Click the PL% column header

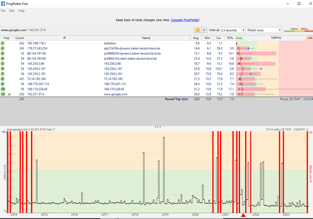pos(230,38)
